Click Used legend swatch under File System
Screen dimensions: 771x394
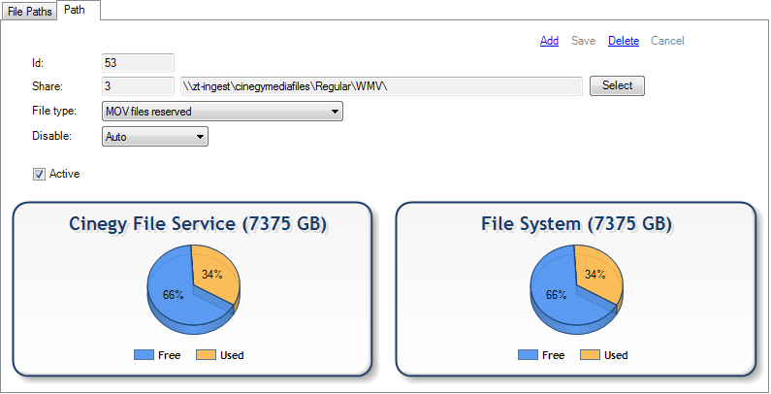[x=590, y=354]
